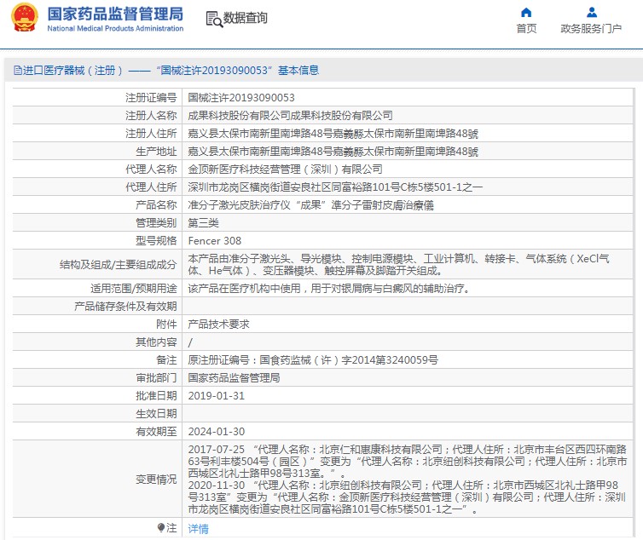This screenshot has height=540, width=643.
Task: Click the lightbulb 注 icon
Action: (160, 528)
